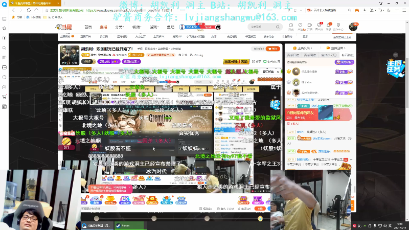Expand the 分类 category dropdown

point(120,27)
